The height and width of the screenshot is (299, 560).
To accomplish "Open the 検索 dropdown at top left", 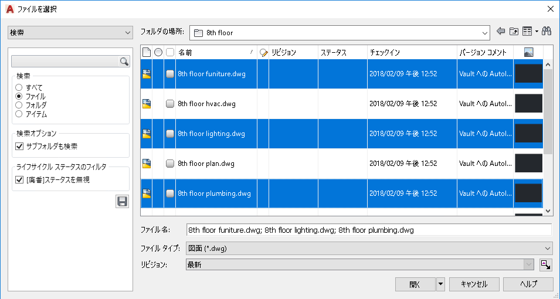I will click(x=70, y=32).
